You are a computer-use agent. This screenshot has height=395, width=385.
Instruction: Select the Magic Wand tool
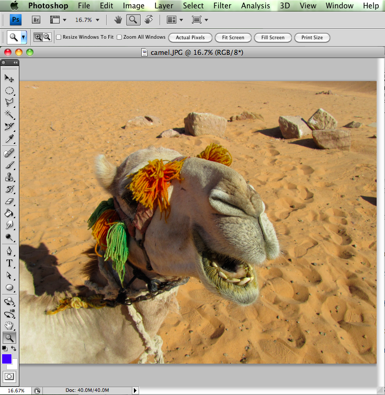point(9,114)
